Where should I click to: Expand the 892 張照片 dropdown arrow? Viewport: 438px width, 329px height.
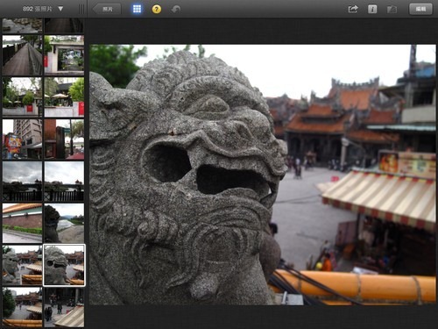tap(60, 9)
